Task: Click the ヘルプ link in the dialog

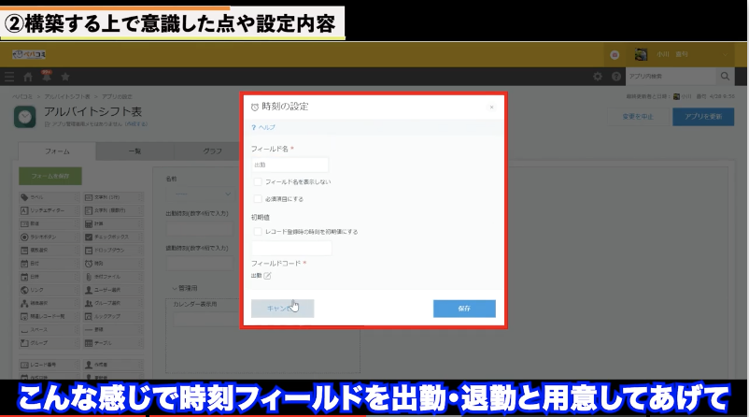Action: point(266,126)
